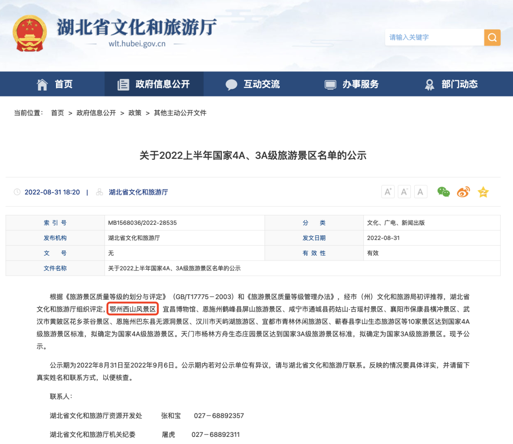Viewport: 513px width, 444px height.
Task: Share article via WeChat icon
Action: (443, 192)
